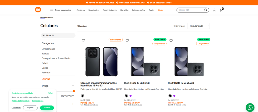This screenshot has height=112, width=258.
Task: Click the price range slider handle
Action: pos(74,91)
